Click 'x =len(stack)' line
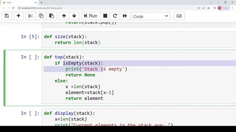This screenshot has width=236, height=132. [83, 87]
